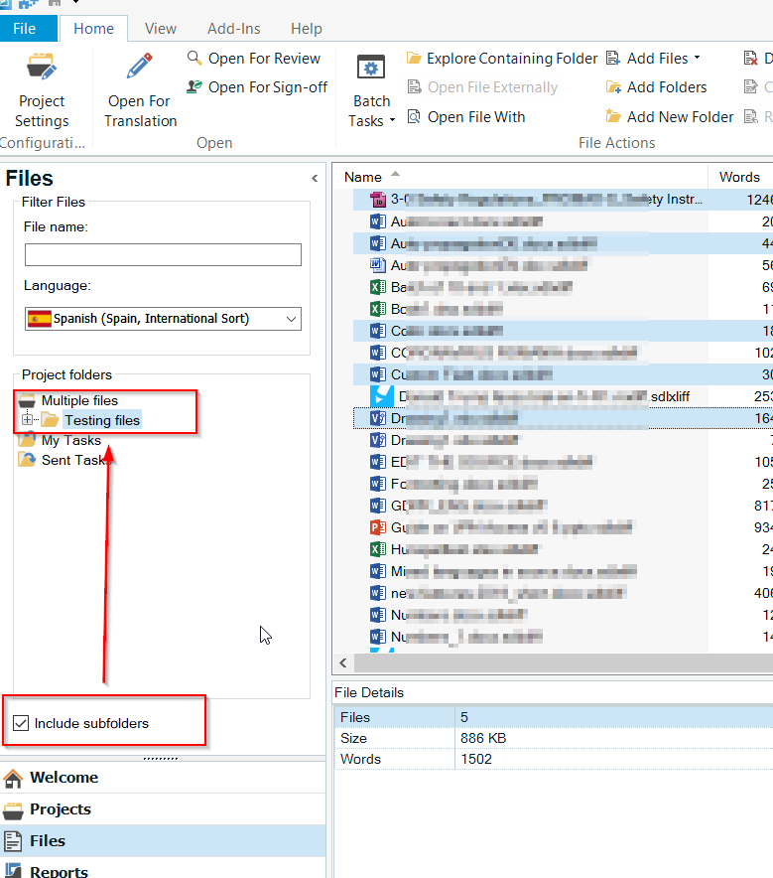Click the panel splitter grip dots
The height and width of the screenshot is (878, 773).
161,759
